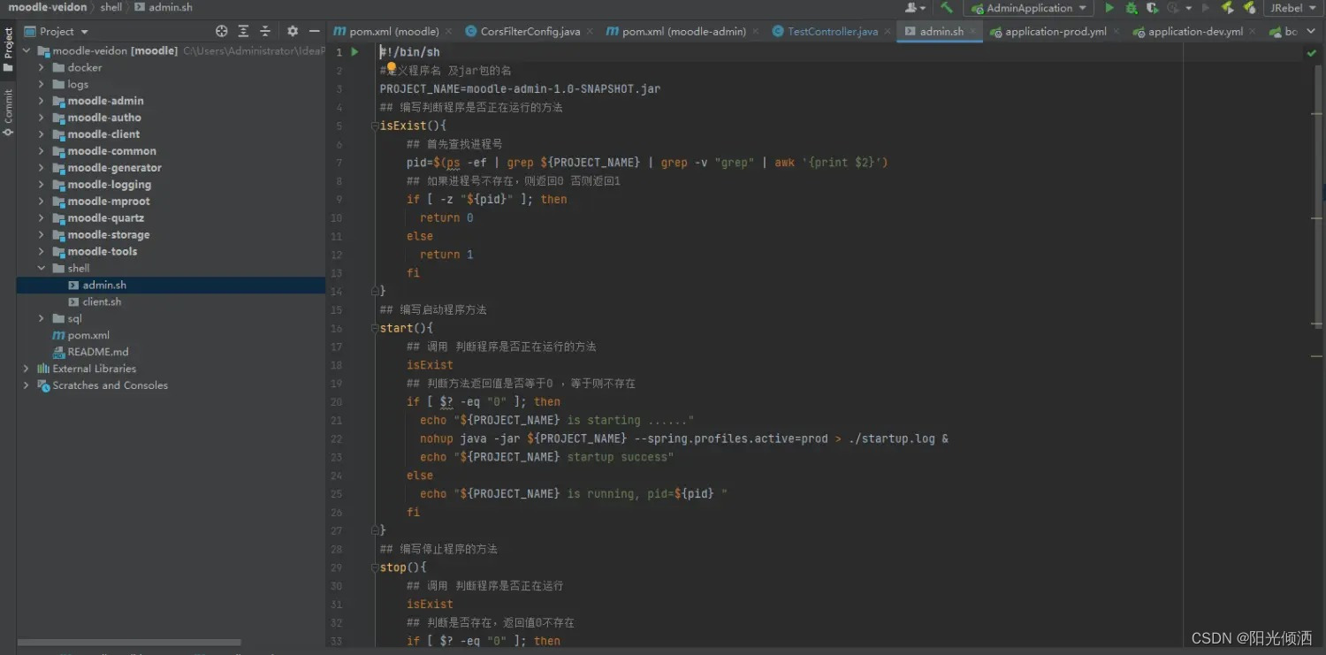Click the yellow intention bulb on line 2
Image resolution: width=1326 pixels, height=655 pixels.
(392, 67)
